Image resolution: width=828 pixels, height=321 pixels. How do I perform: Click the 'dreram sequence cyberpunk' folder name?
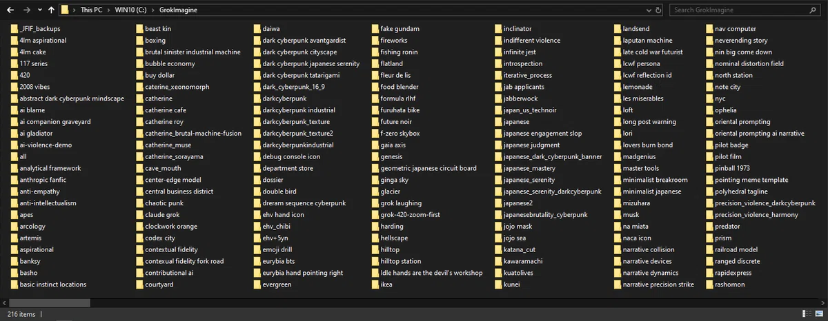tap(304, 203)
